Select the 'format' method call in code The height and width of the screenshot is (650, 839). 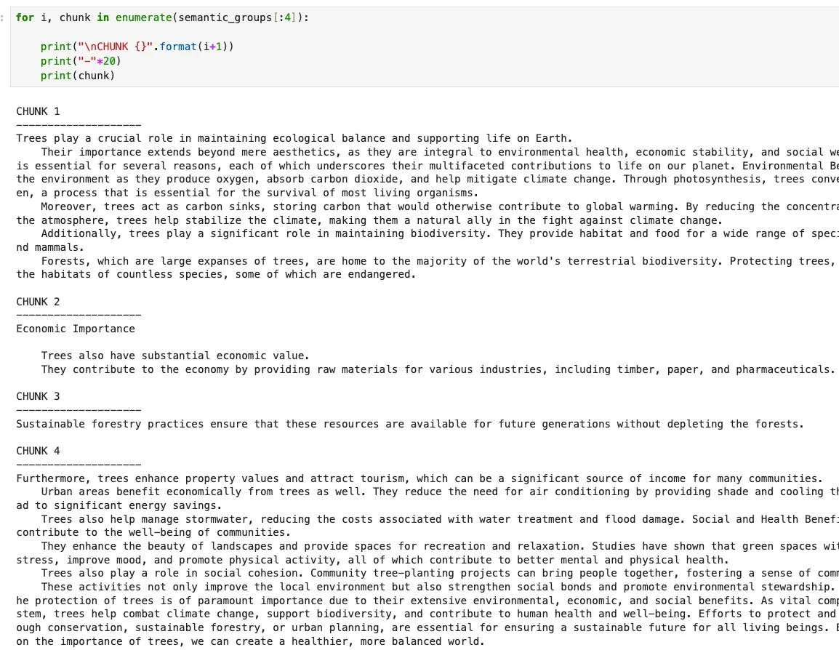[x=178, y=47]
